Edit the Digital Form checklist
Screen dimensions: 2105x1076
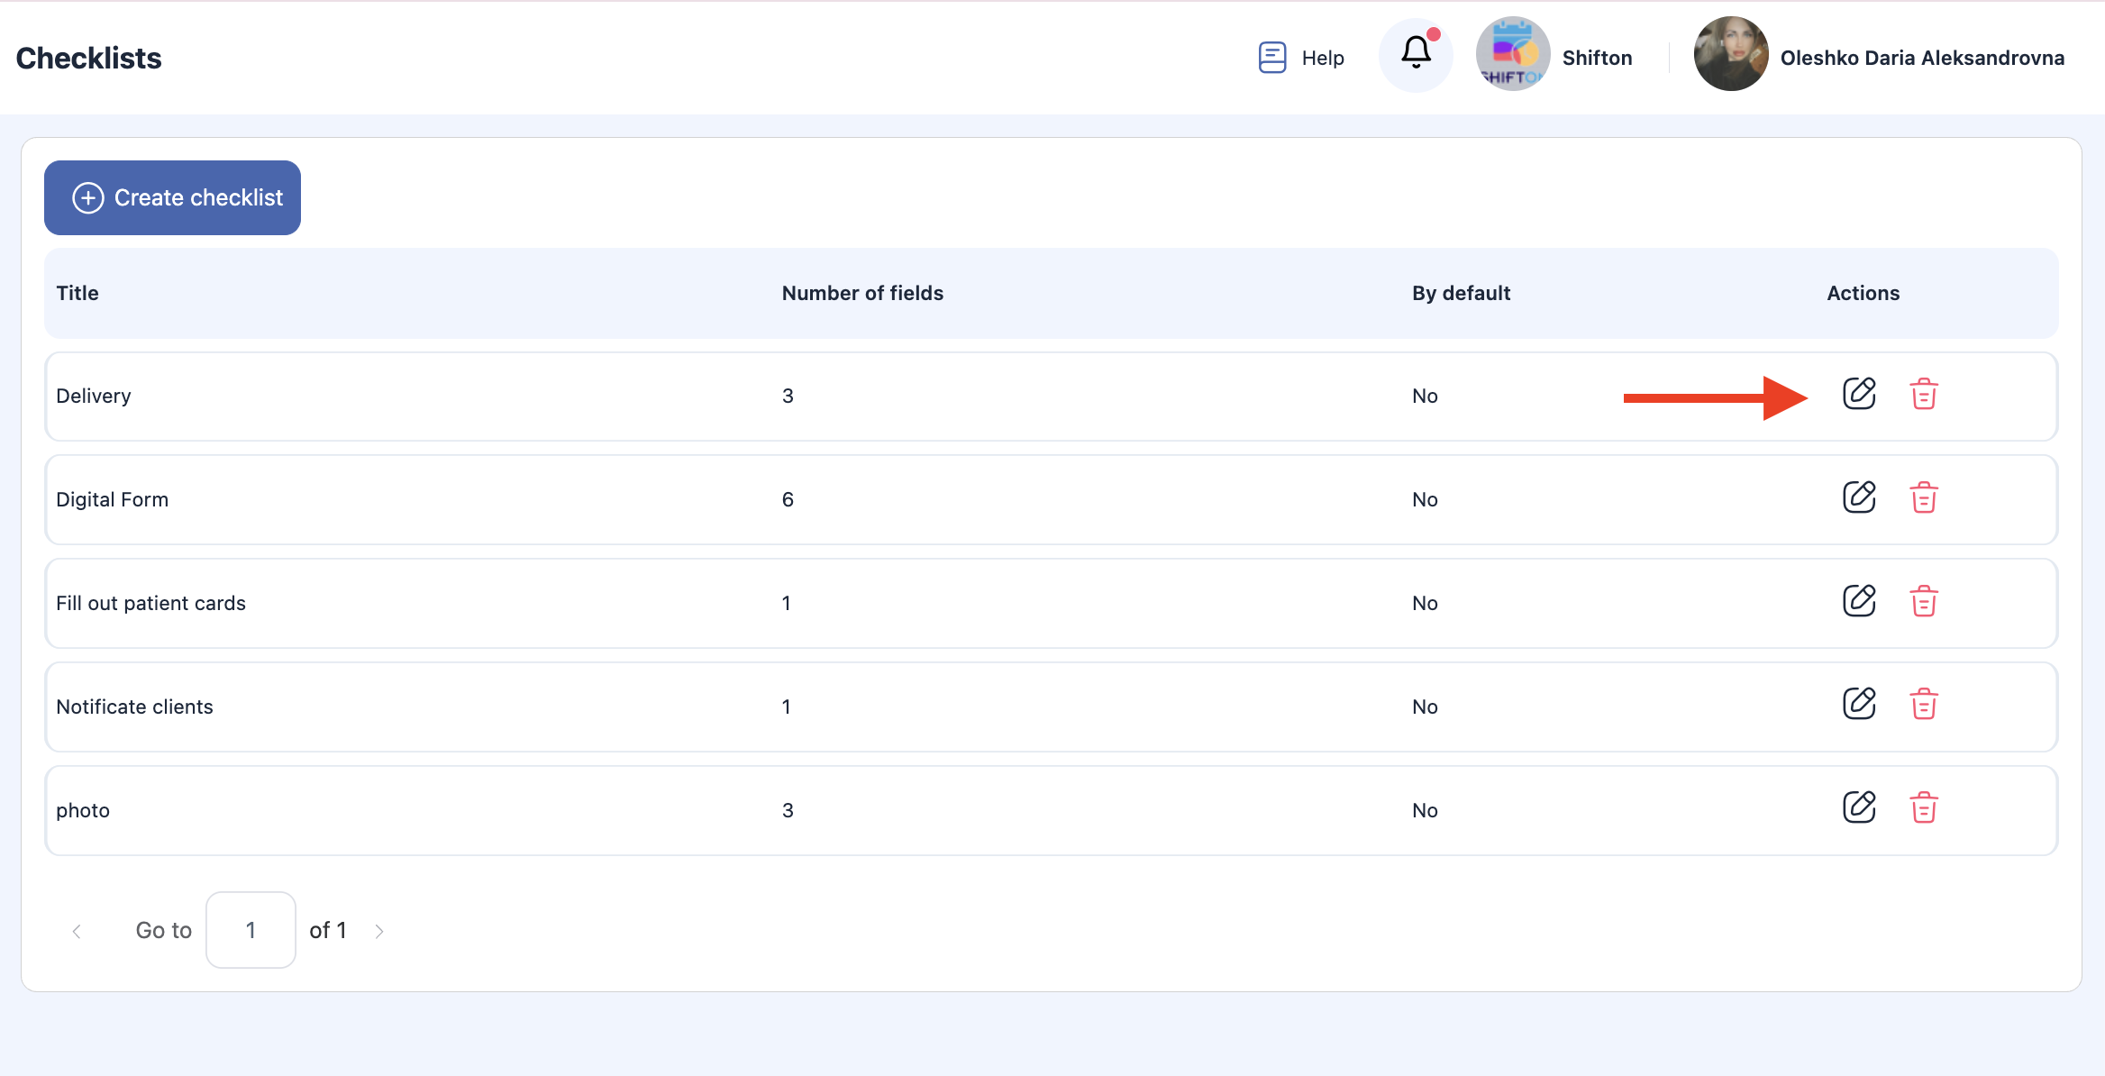point(1859,497)
